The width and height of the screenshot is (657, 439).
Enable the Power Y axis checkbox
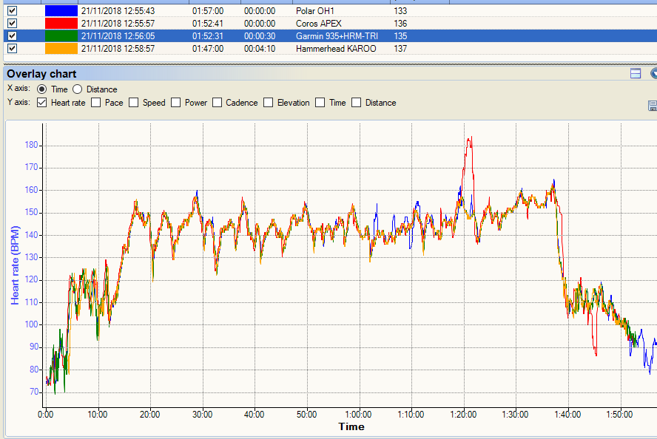[176, 103]
